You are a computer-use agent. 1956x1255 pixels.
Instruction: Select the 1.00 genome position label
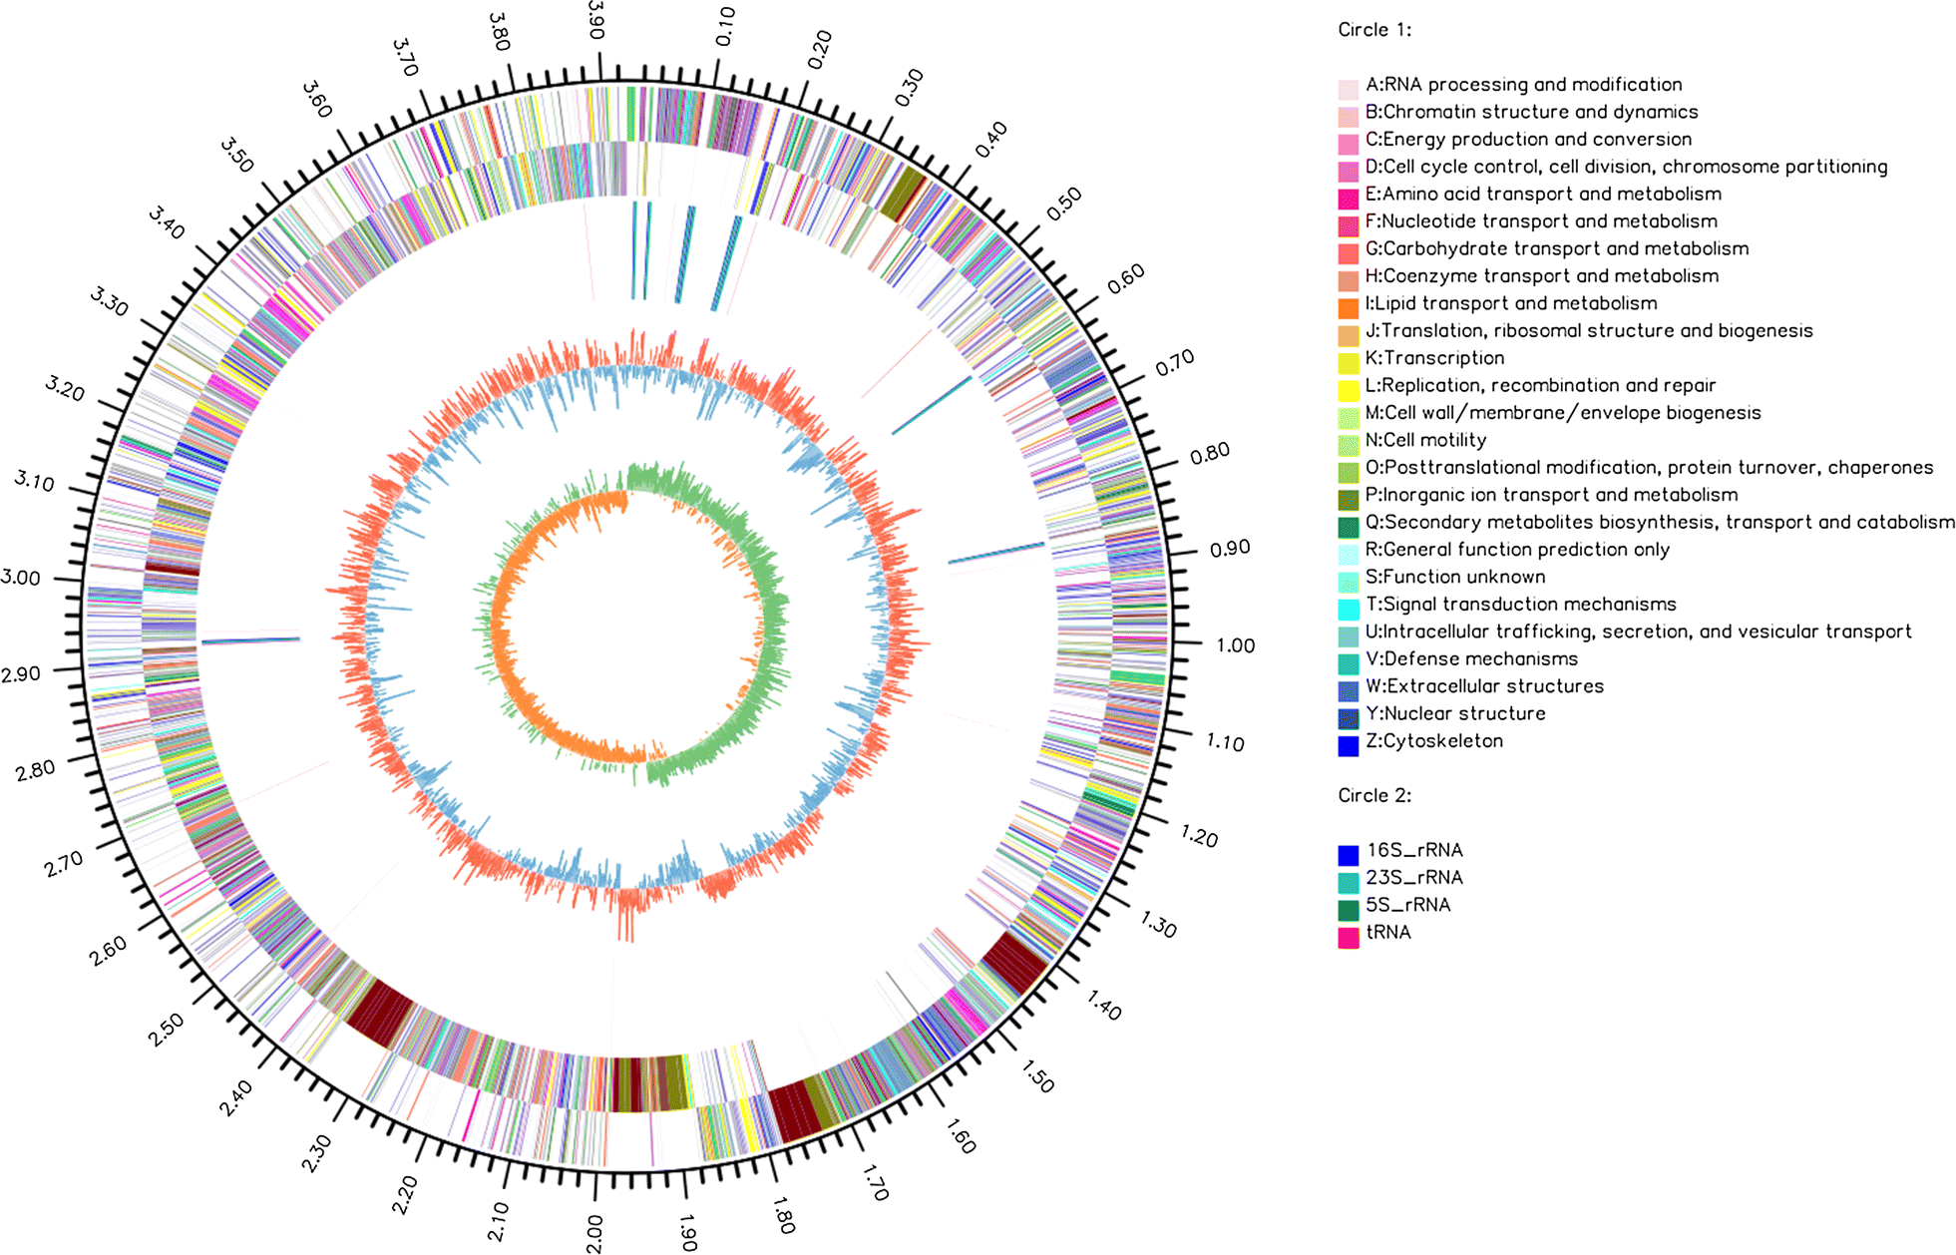(1235, 646)
